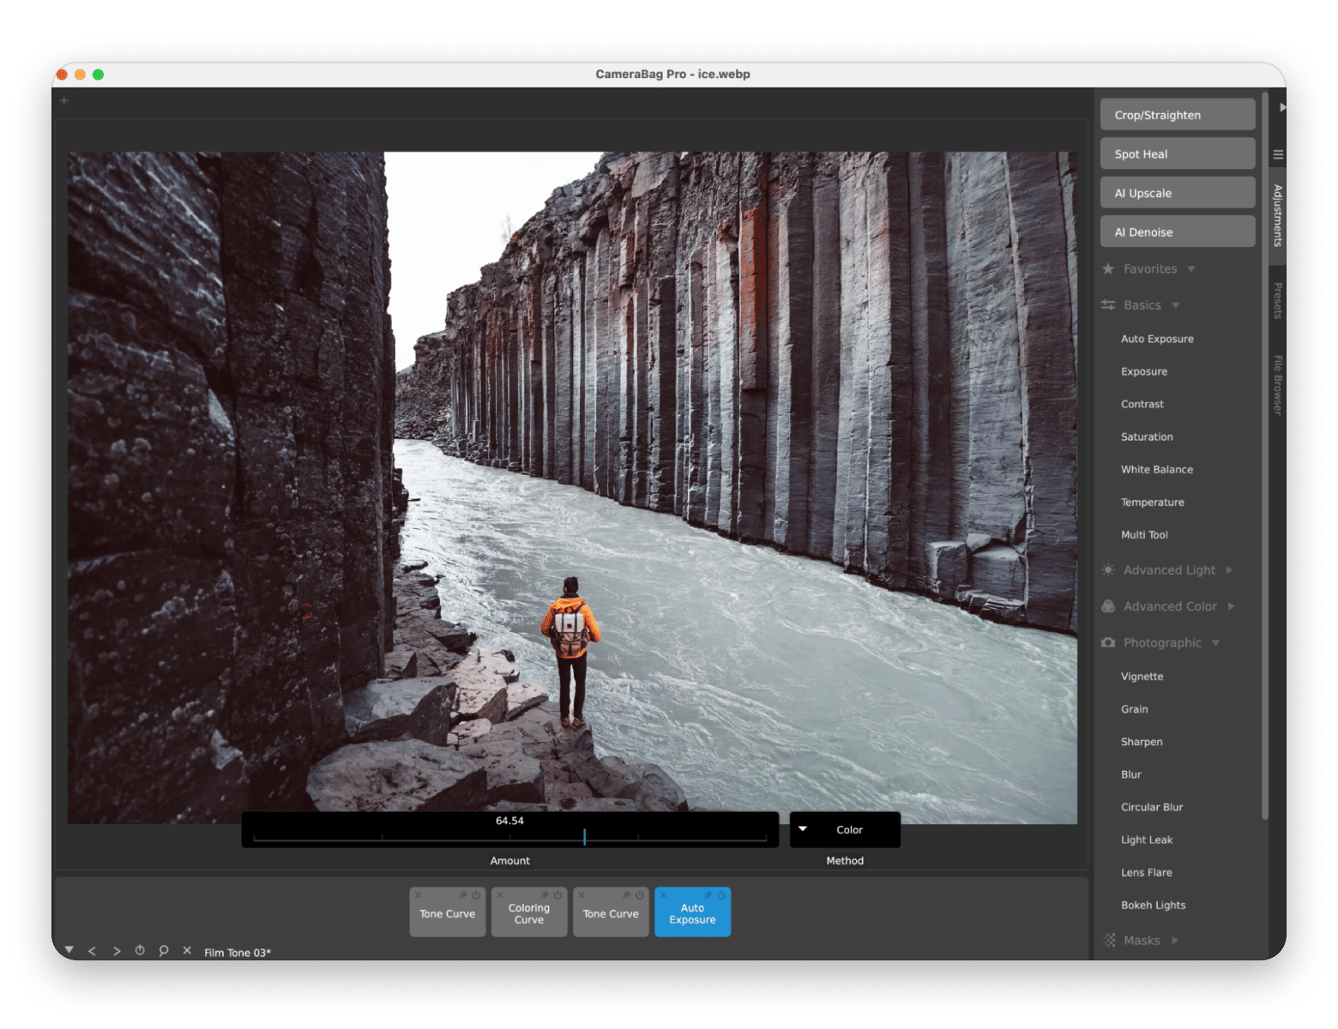Click the Favorites star icon
Image resolution: width=1338 pixels, height=1029 pixels.
point(1106,268)
